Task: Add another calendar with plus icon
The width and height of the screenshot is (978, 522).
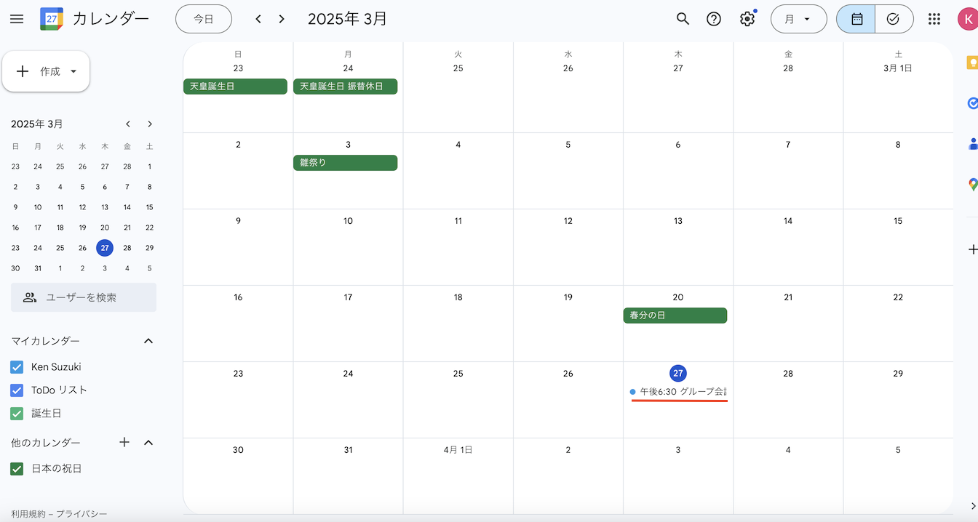Action: tap(124, 442)
